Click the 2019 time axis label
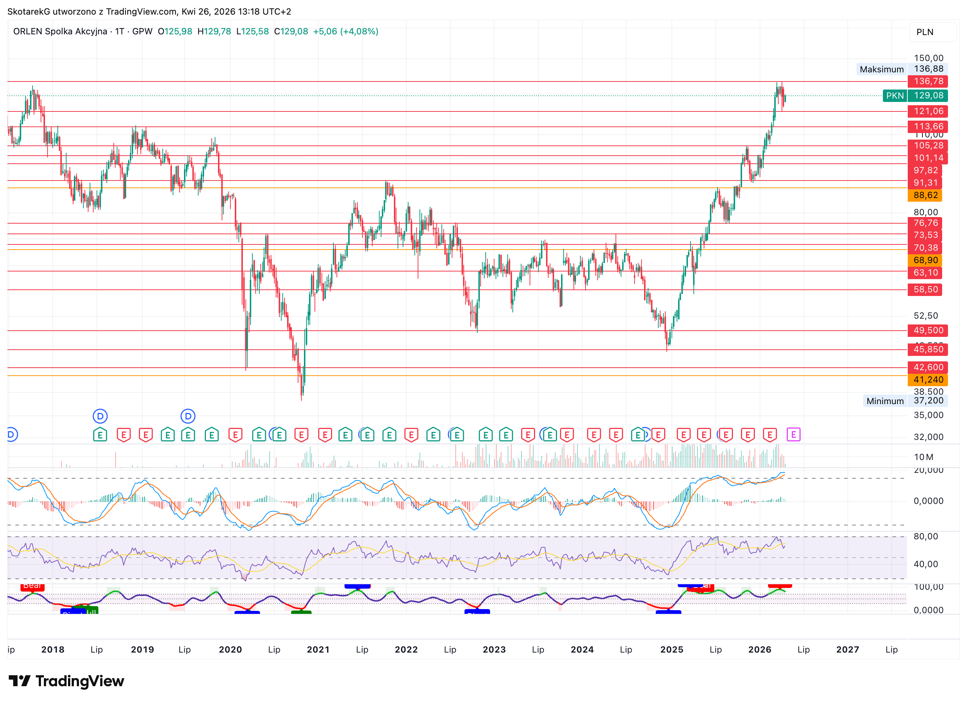Screen dimensions: 967x703 (142, 649)
